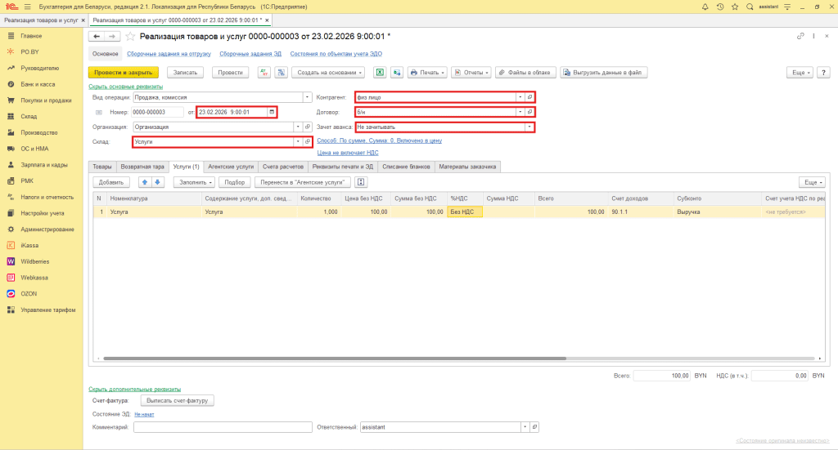838x450 pixels.
Task: Click the Комментарий input field
Action: (223, 427)
